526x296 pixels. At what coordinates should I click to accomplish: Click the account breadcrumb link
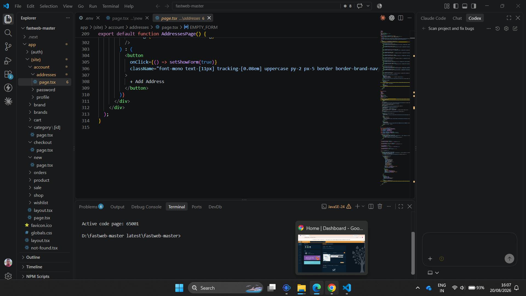point(116,27)
